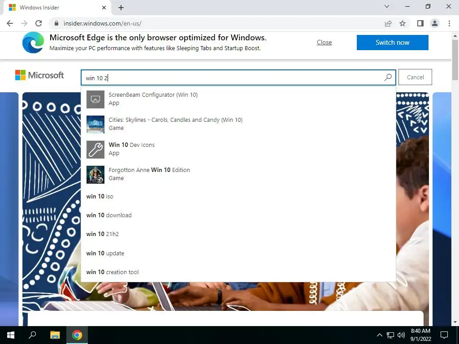Choose the win 10 creation tool suggestion
The height and width of the screenshot is (344, 459).
[x=238, y=272]
